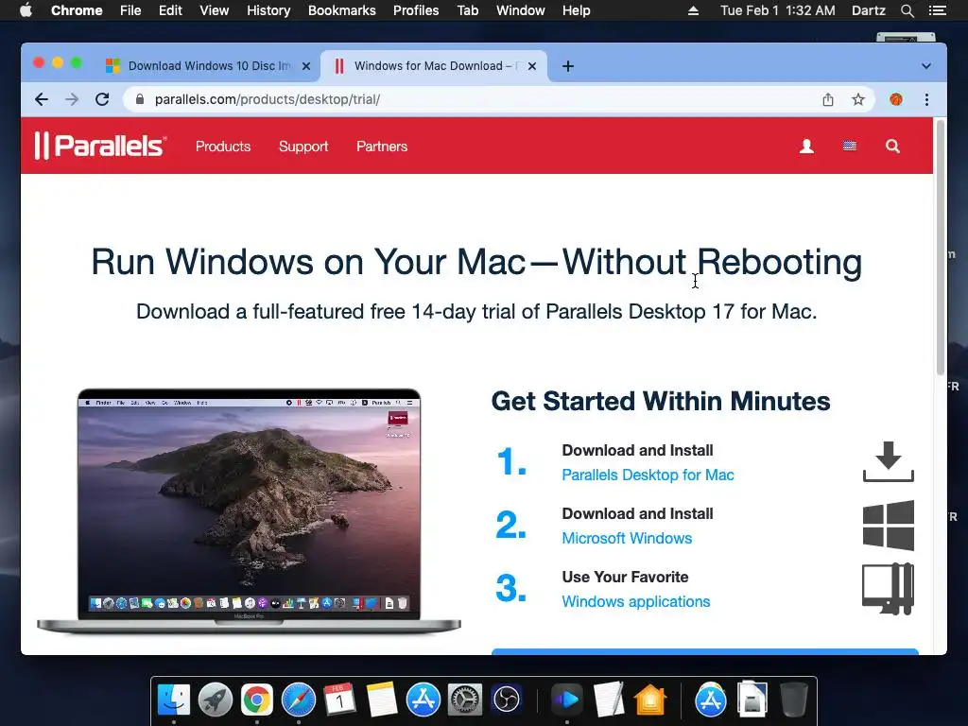
Task: Open TextEdit from the Dock
Action: pos(609,700)
